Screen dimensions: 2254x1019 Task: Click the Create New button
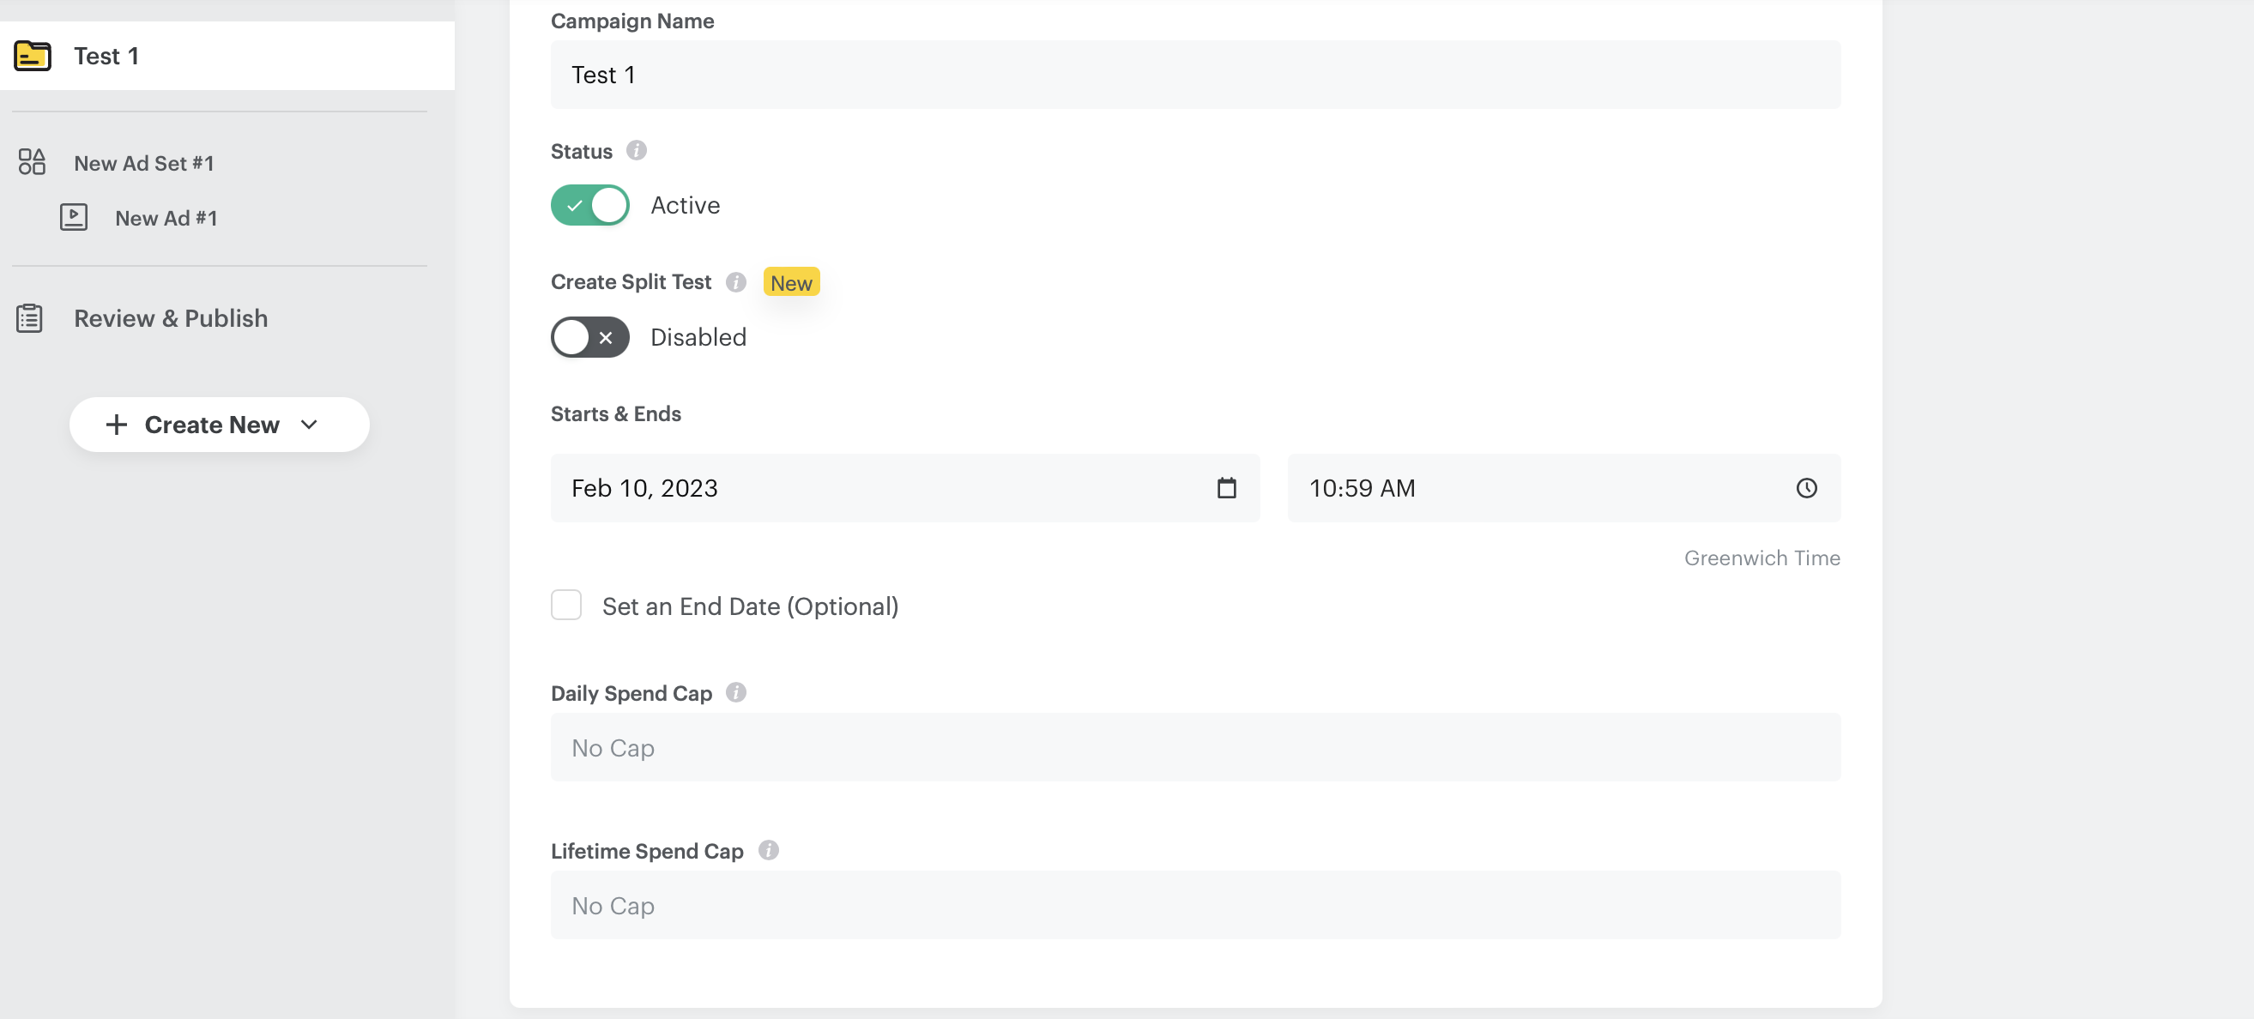point(220,425)
